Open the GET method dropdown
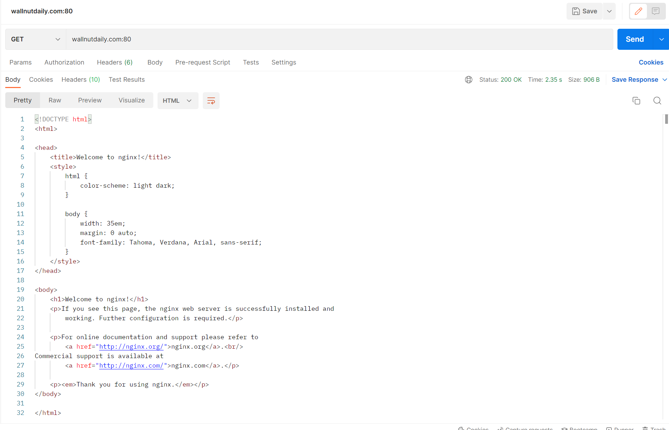Image resolution: width=669 pixels, height=430 pixels. click(x=35, y=39)
